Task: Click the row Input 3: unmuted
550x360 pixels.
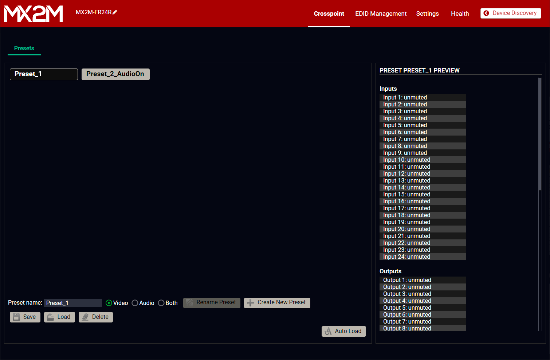Action: pos(423,111)
